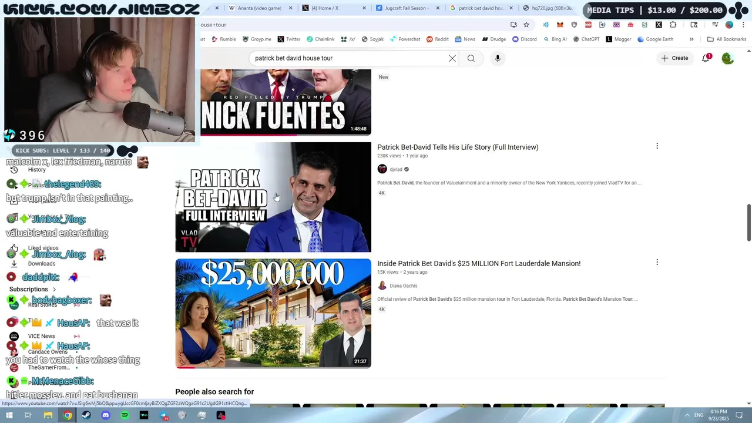Open VICE News subscription in sidebar

41,336
